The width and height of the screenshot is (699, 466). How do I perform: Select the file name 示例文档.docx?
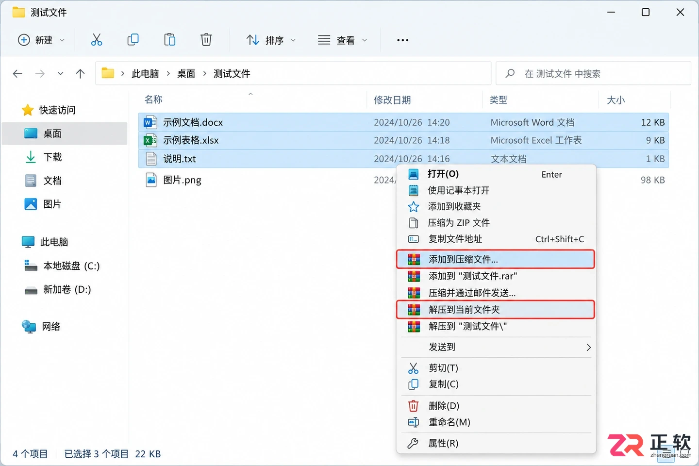(x=193, y=122)
